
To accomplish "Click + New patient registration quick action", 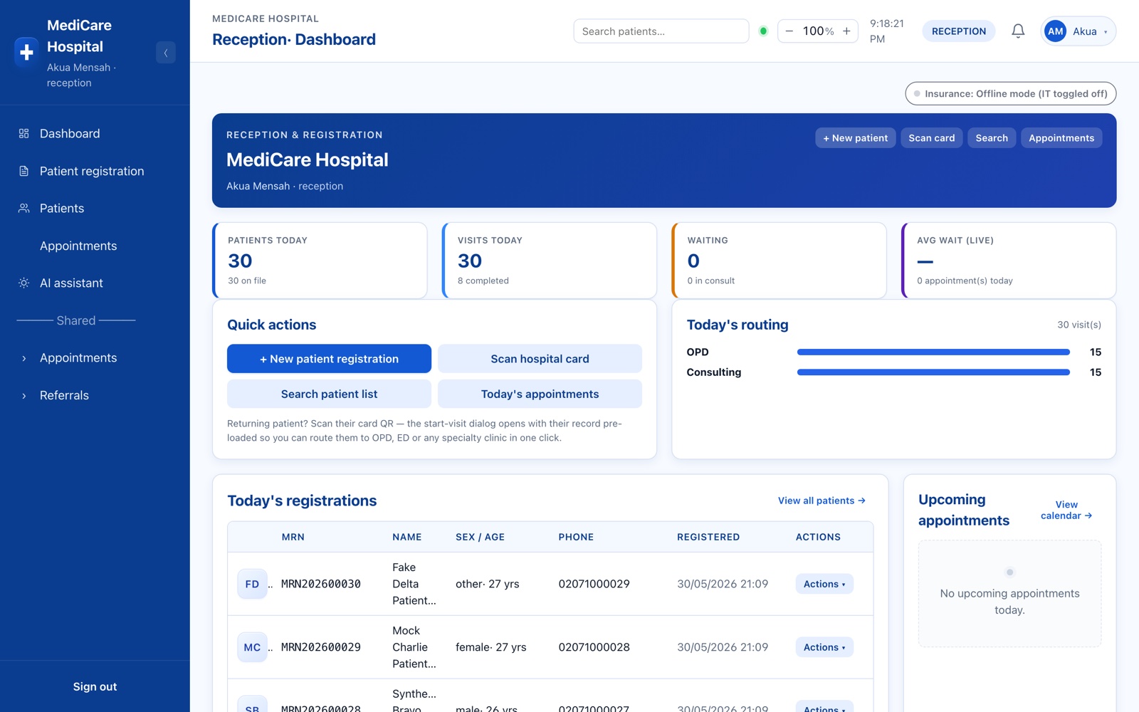I will (x=329, y=359).
